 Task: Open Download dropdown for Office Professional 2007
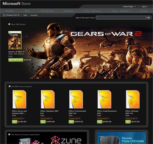75,118
